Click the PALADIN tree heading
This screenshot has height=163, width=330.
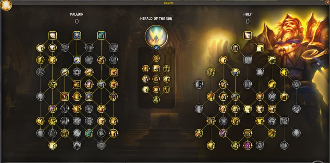[77, 14]
